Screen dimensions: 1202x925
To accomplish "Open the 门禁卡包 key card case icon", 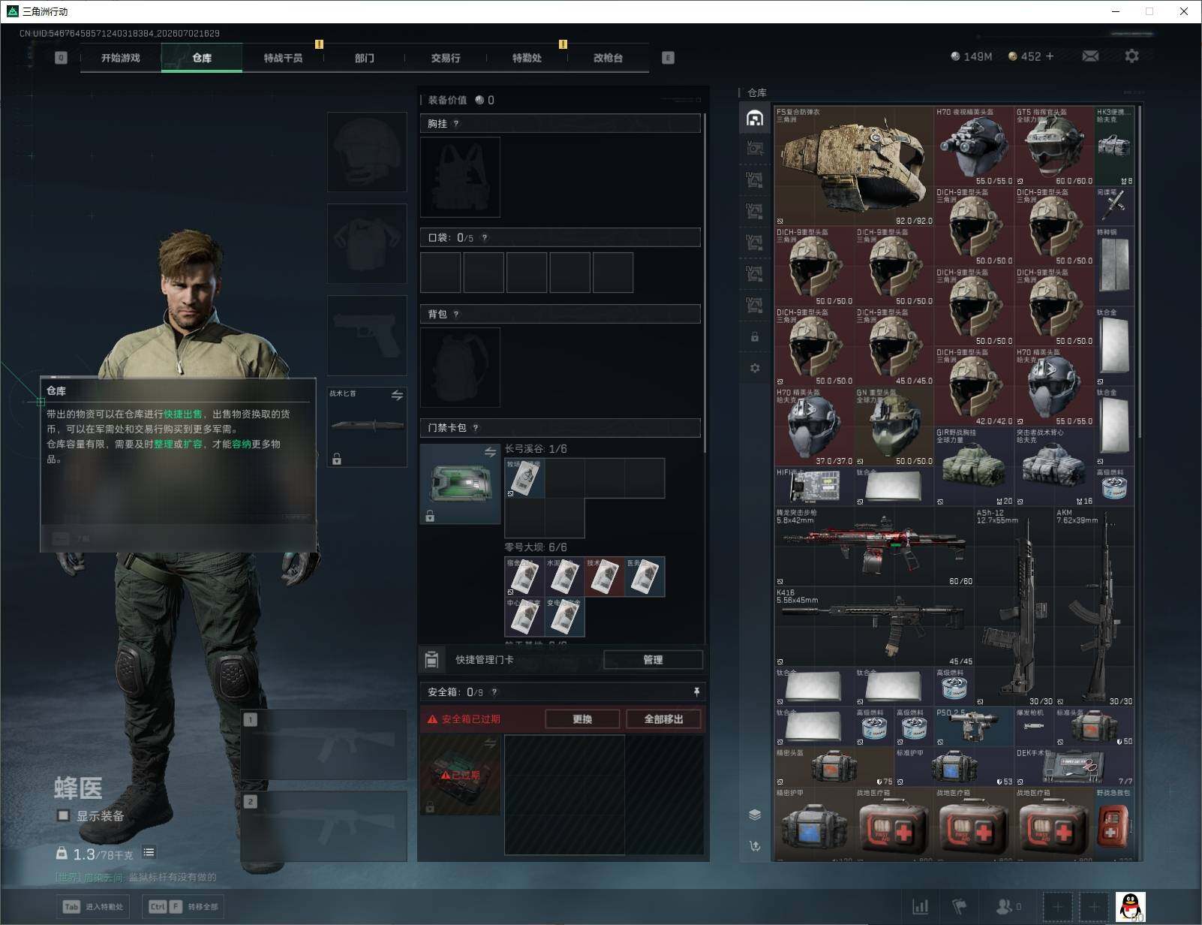I will click(460, 484).
